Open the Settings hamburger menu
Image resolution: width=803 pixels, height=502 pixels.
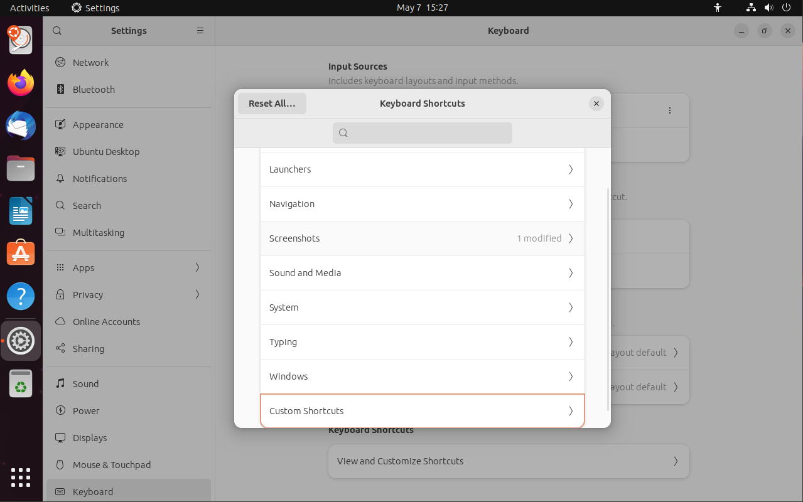coord(200,31)
